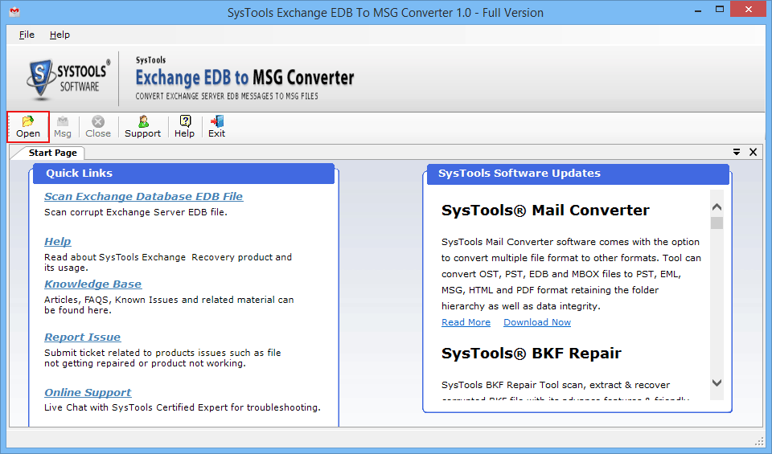Click the Msg export toolbar icon
Image resolution: width=772 pixels, height=454 pixels.
tap(63, 126)
